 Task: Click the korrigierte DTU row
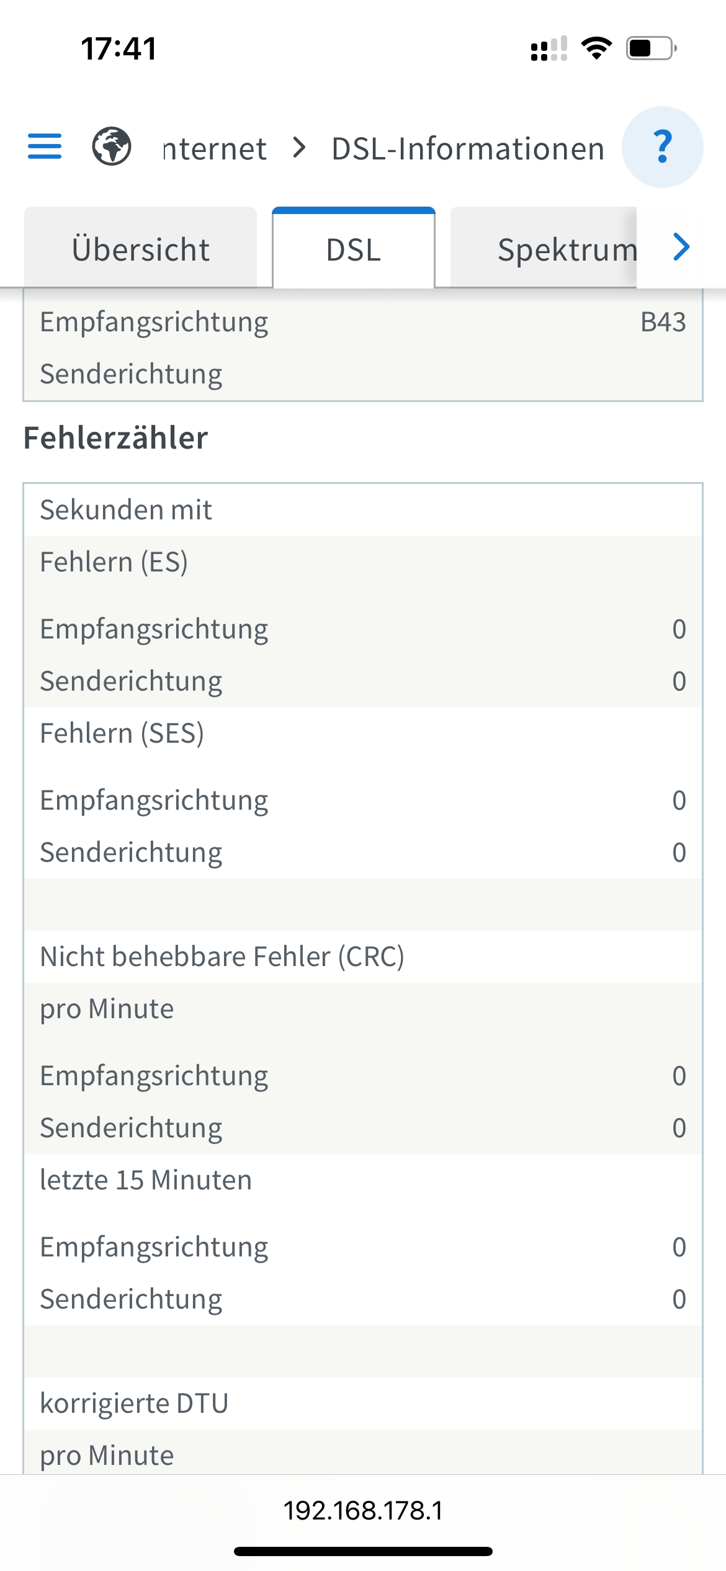point(363,1403)
